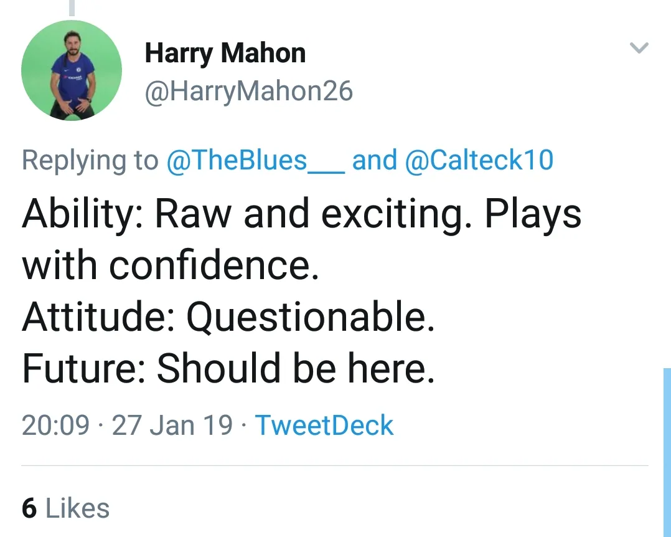Click the '27 Jan 19' date

pyautogui.click(x=172, y=425)
